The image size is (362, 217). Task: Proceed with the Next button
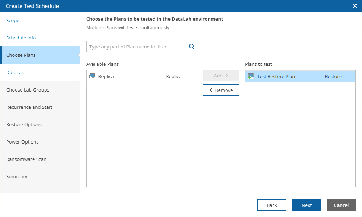point(306,205)
